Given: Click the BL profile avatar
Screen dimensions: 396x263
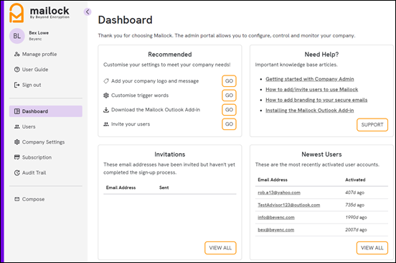Looking at the screenshot, I should (17, 36).
